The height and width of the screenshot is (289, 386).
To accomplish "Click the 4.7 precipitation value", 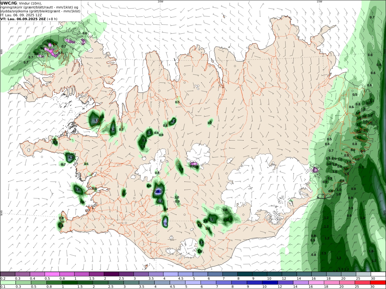I will tap(160, 202).
